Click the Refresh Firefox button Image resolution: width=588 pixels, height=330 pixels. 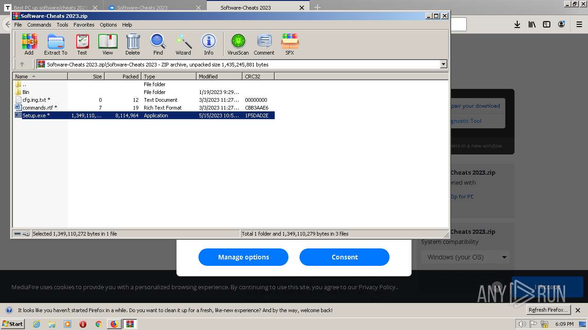point(548,310)
